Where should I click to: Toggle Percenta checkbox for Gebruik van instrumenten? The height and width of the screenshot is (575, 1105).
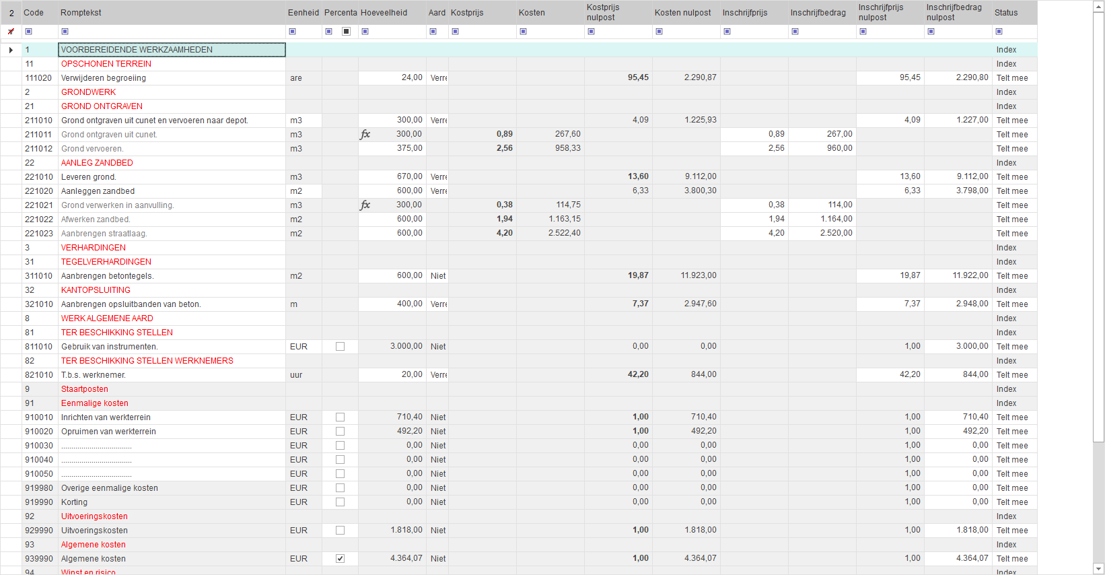340,347
